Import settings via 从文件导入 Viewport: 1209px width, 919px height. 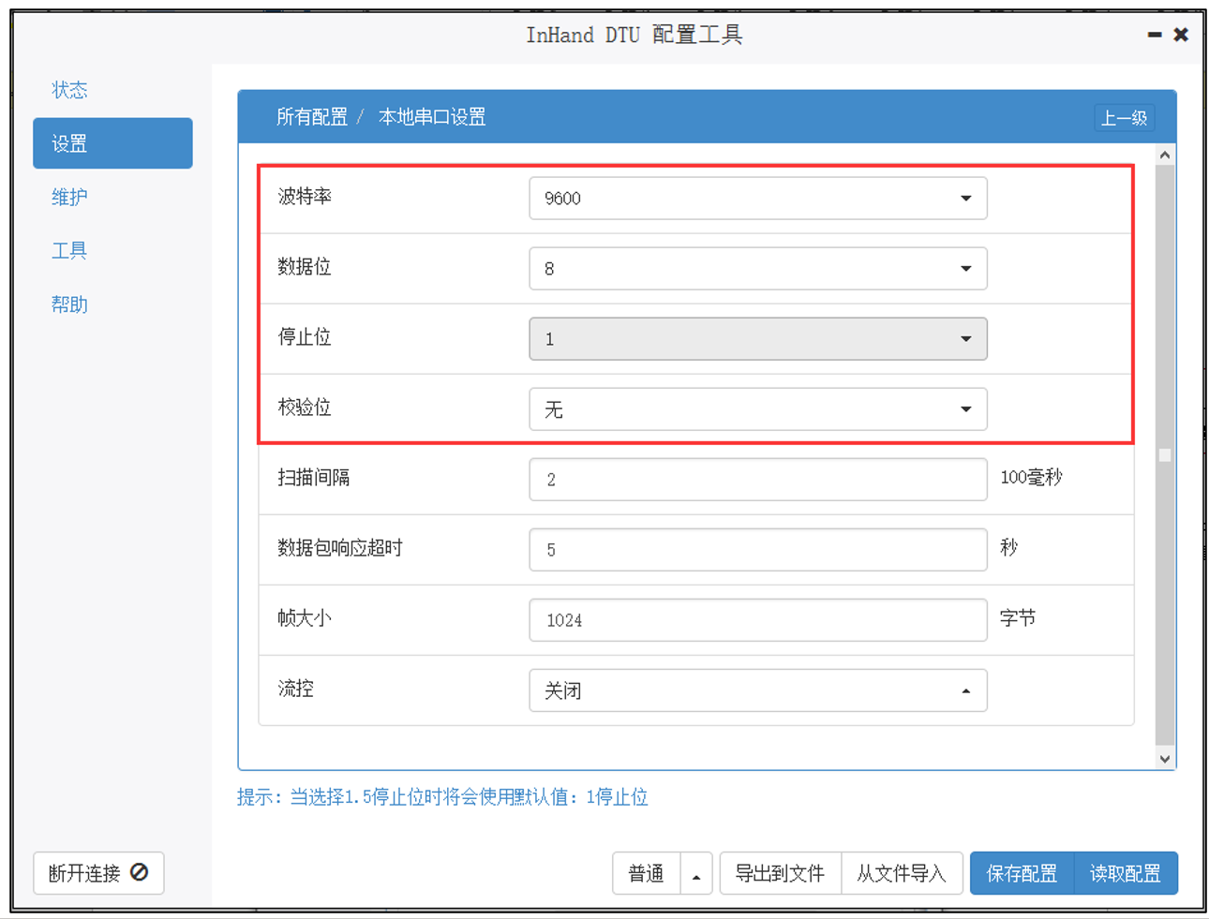tap(902, 873)
